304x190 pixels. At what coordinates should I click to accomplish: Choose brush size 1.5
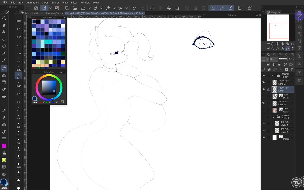18,157
